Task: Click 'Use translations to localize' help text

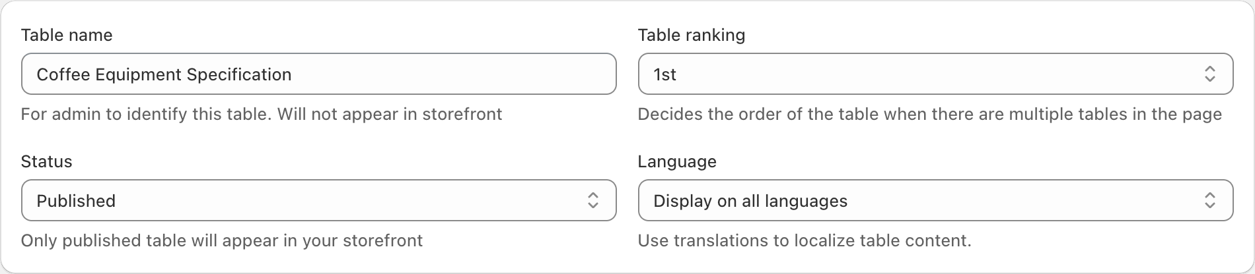Action: (805, 240)
